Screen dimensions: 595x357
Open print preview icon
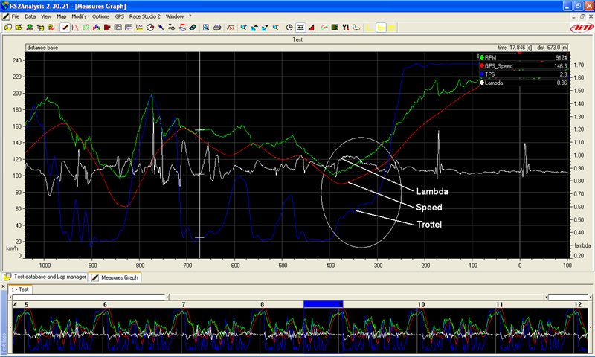coord(206,28)
